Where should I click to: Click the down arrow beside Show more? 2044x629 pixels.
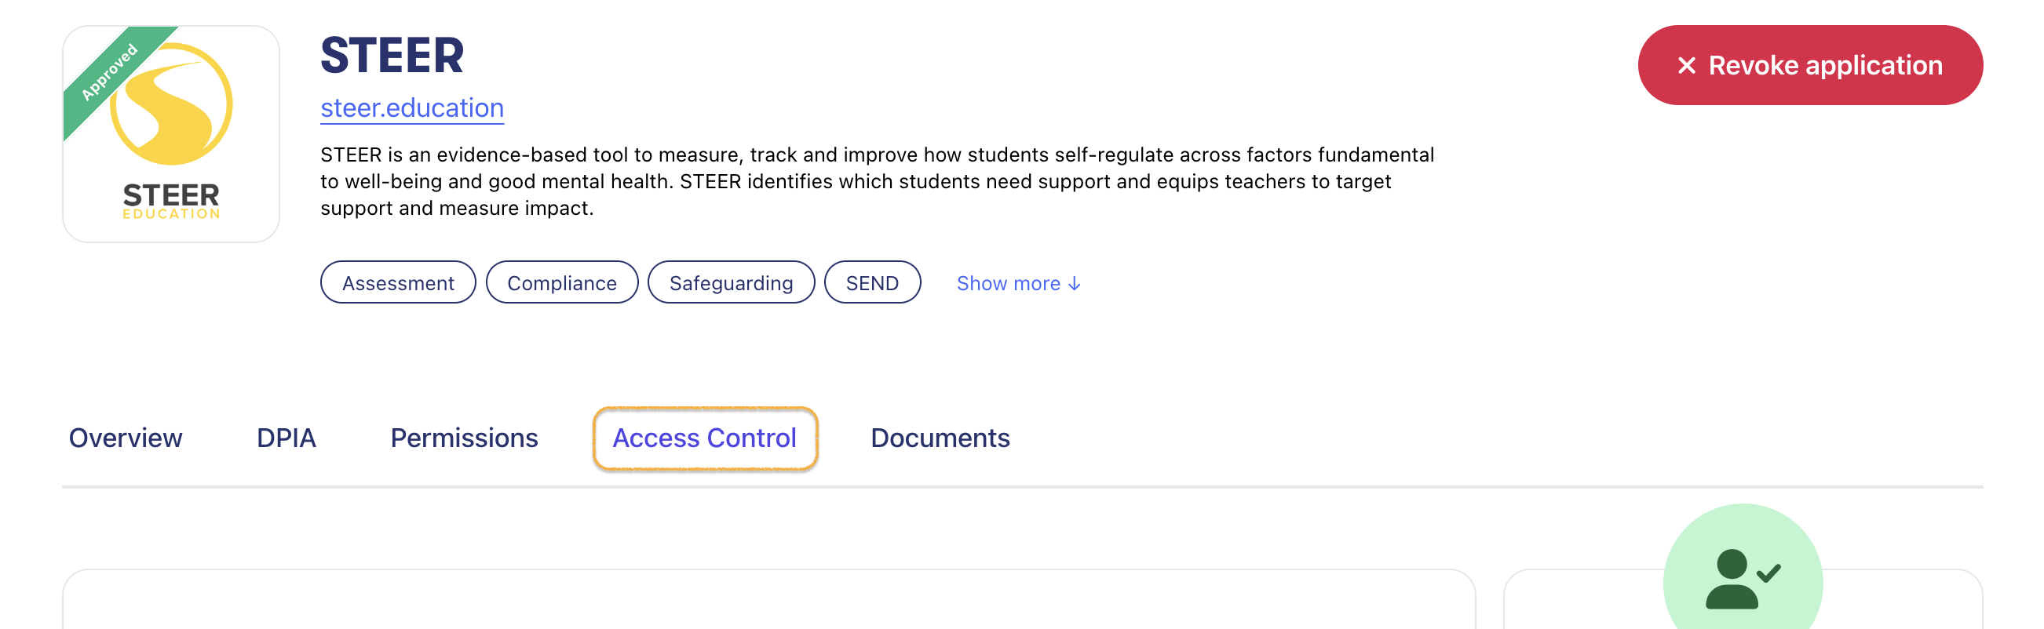(1074, 284)
